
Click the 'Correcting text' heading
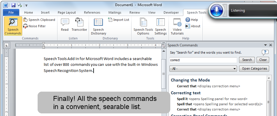coord(186,93)
